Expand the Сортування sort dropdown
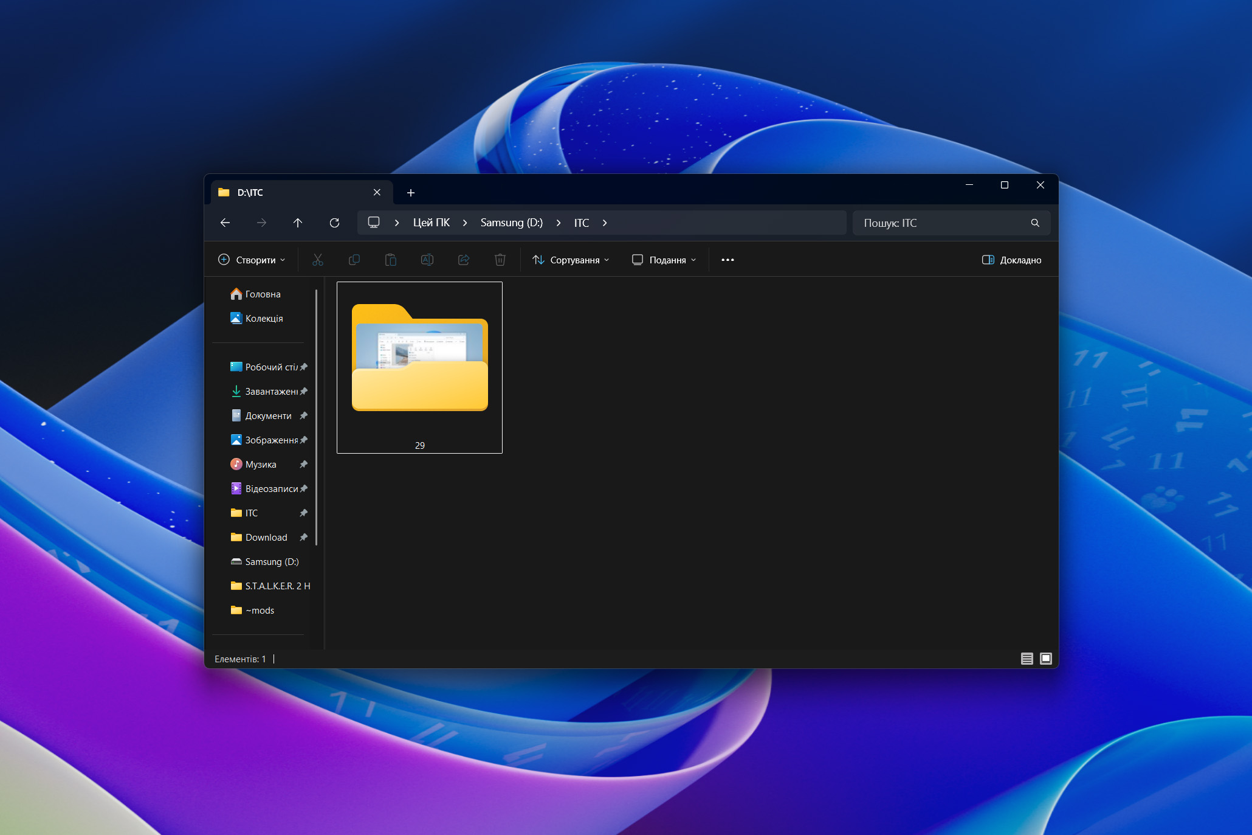Image resolution: width=1252 pixels, height=835 pixels. (571, 260)
